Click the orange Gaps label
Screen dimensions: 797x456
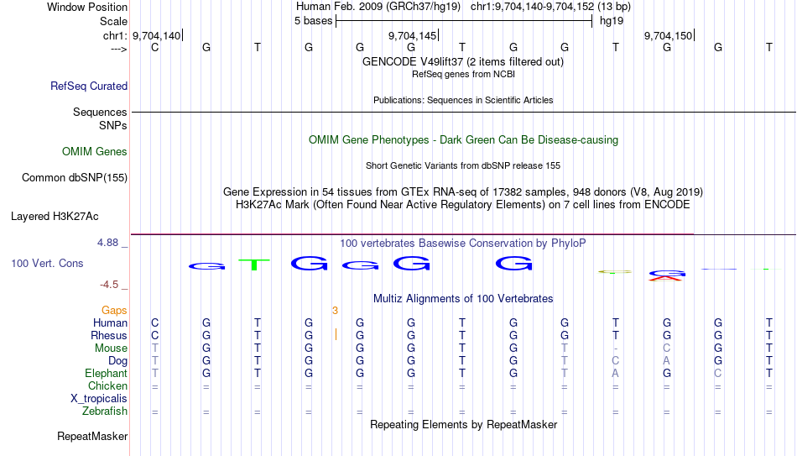(x=114, y=311)
